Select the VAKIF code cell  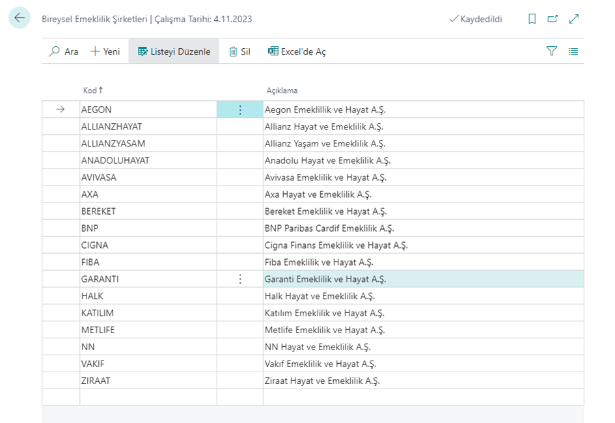[x=148, y=363]
